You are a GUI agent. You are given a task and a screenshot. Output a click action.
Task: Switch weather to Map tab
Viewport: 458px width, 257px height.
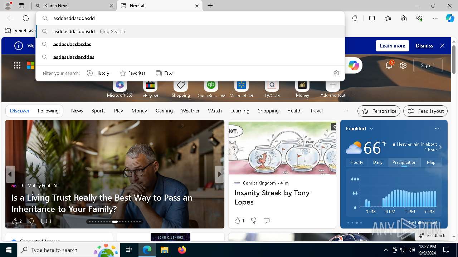[x=431, y=162]
